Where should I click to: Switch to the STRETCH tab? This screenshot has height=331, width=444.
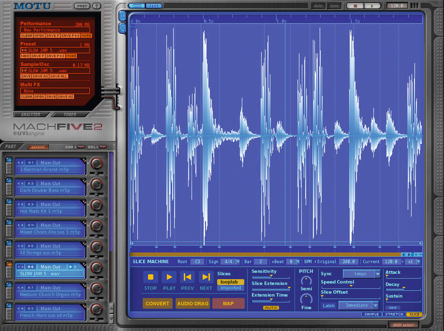point(394,314)
